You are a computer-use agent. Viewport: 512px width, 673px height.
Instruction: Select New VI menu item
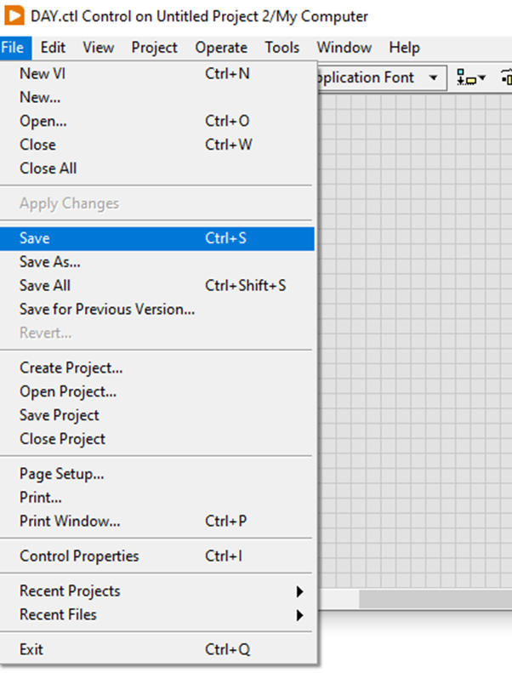click(43, 74)
